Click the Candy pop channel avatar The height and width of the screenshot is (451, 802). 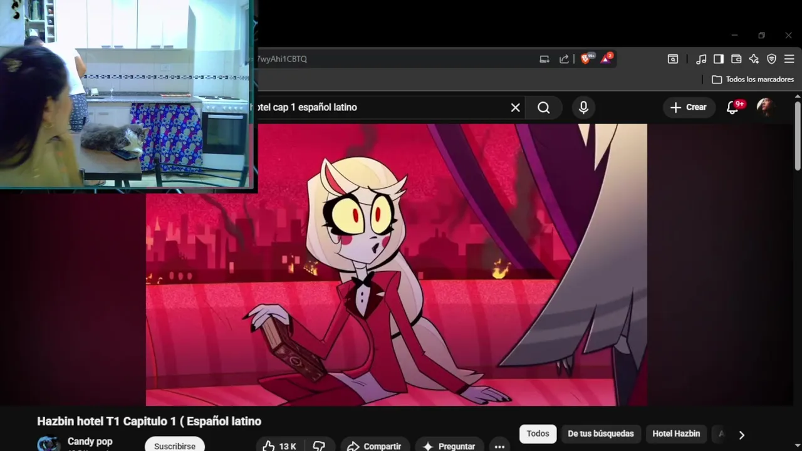coord(49,443)
